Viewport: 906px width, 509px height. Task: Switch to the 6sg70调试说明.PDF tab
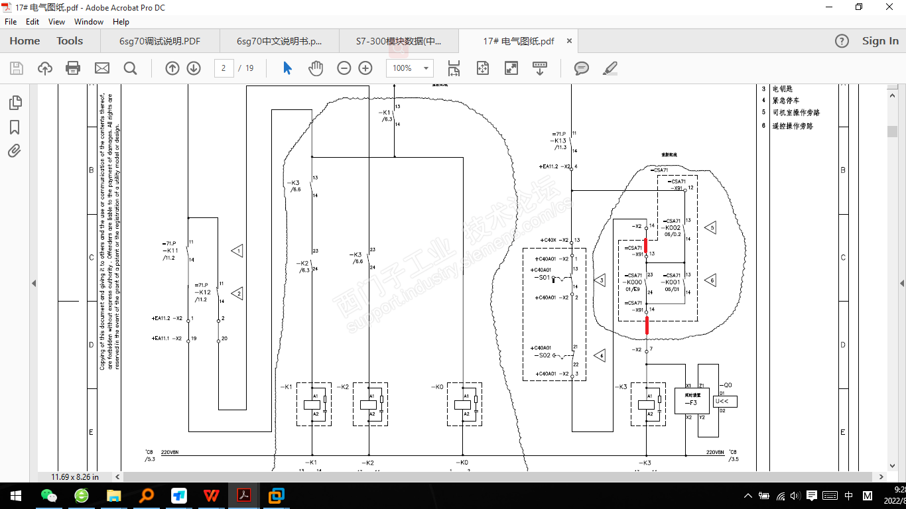click(x=160, y=41)
